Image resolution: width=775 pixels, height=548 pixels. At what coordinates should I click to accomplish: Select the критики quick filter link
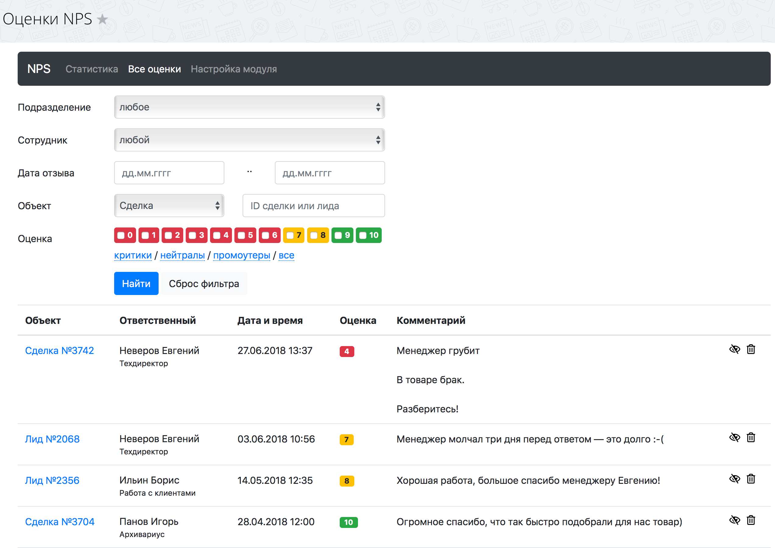[x=133, y=255]
